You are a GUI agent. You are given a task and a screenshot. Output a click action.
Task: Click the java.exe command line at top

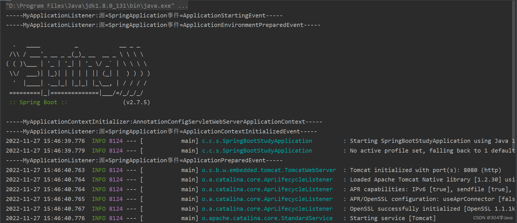97,6
